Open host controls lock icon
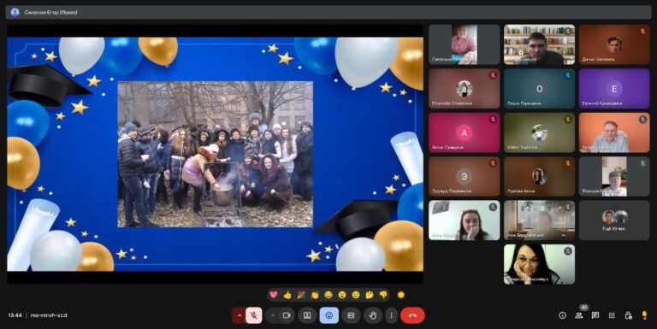 (628, 315)
